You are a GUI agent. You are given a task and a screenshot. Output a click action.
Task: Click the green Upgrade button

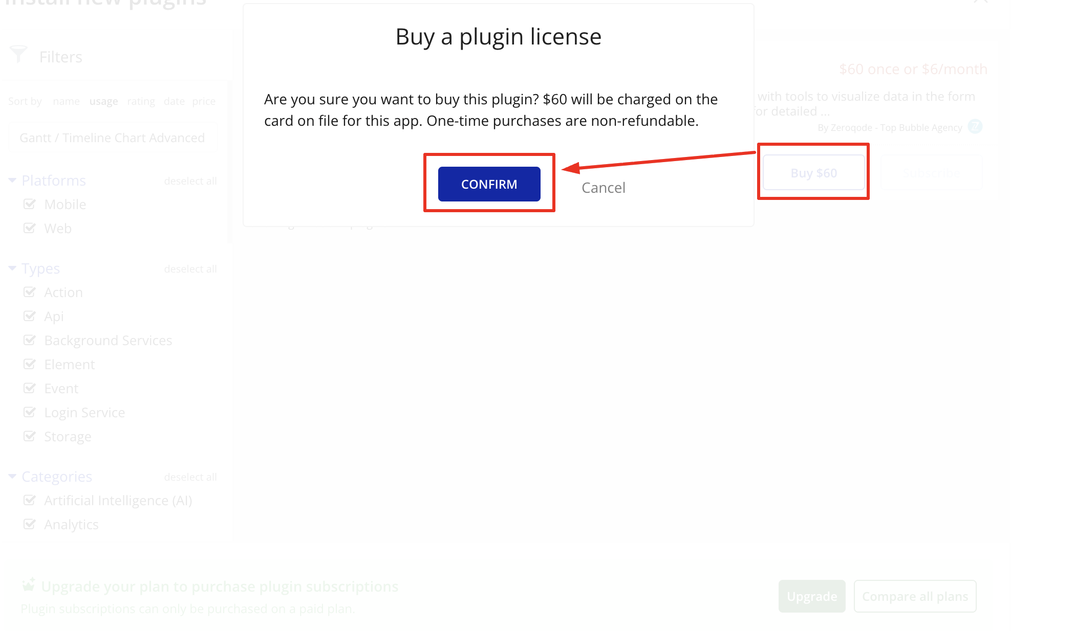(x=812, y=596)
